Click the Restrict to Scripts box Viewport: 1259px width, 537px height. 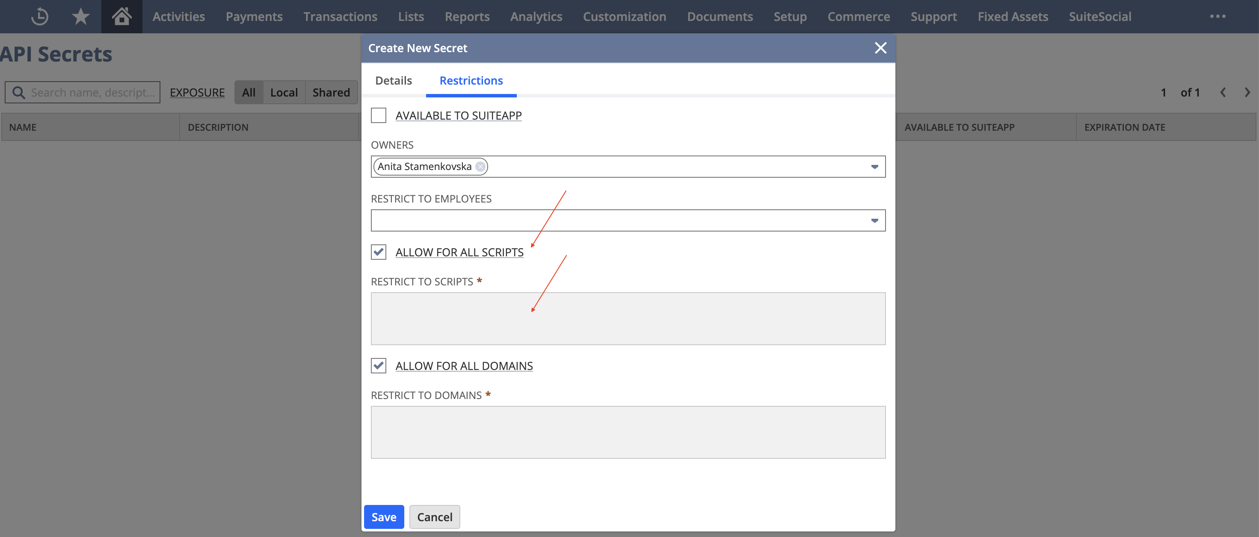(628, 319)
